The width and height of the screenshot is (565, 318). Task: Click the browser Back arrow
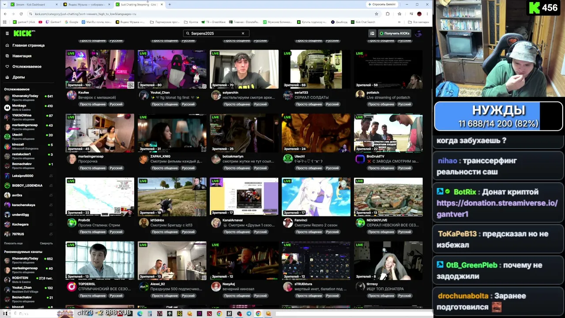pyautogui.click(x=5, y=14)
